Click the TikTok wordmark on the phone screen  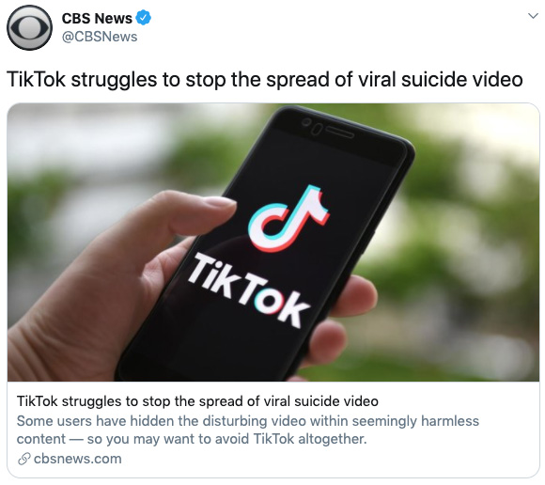coord(249,290)
